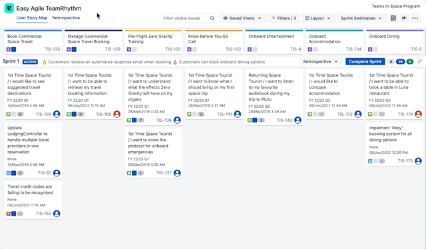Select the User Story Map tab
Viewport: 426px width, 249px height.
click(32, 18)
